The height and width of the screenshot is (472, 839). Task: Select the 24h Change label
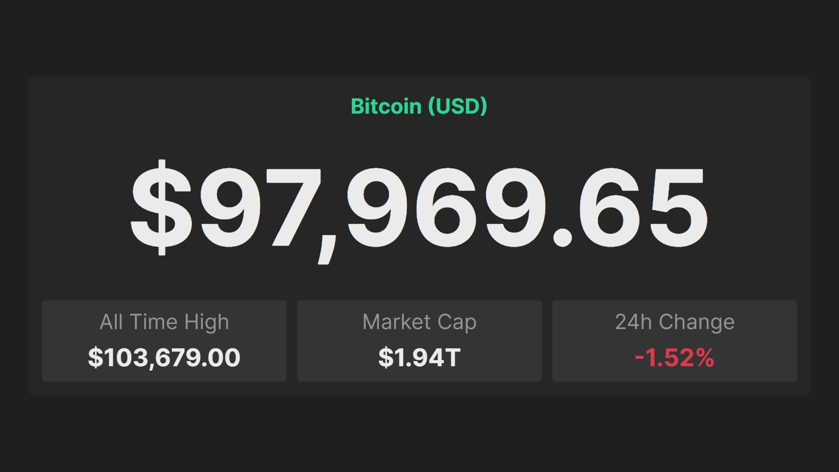[x=675, y=322]
